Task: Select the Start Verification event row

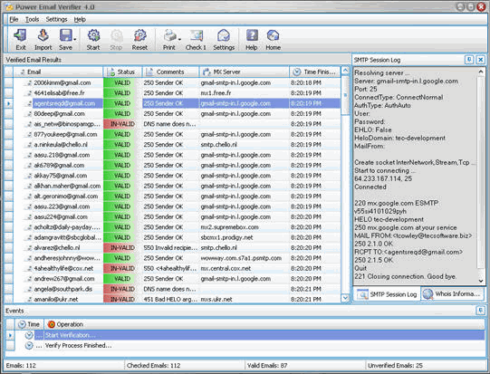Action: (x=249, y=335)
